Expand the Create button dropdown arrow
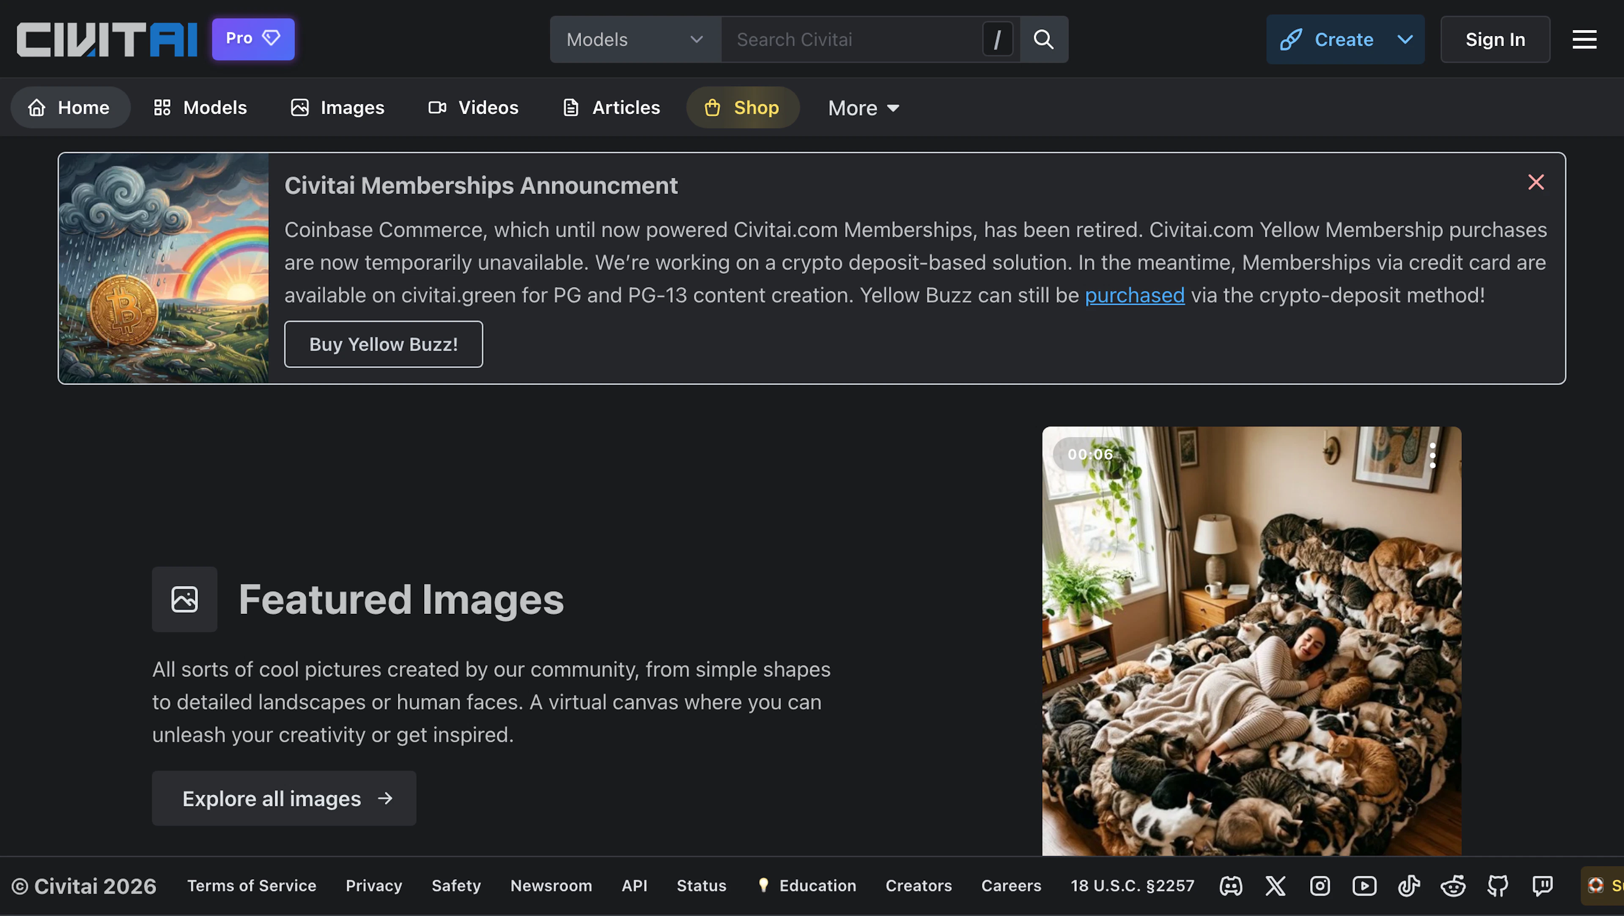Viewport: 1624px width, 916px height. point(1405,39)
